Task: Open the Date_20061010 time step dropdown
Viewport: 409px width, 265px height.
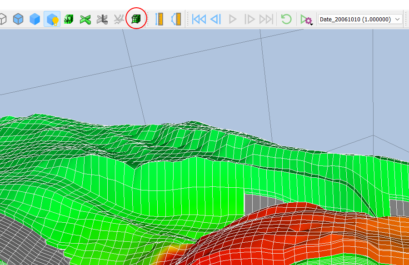Action: coord(360,19)
